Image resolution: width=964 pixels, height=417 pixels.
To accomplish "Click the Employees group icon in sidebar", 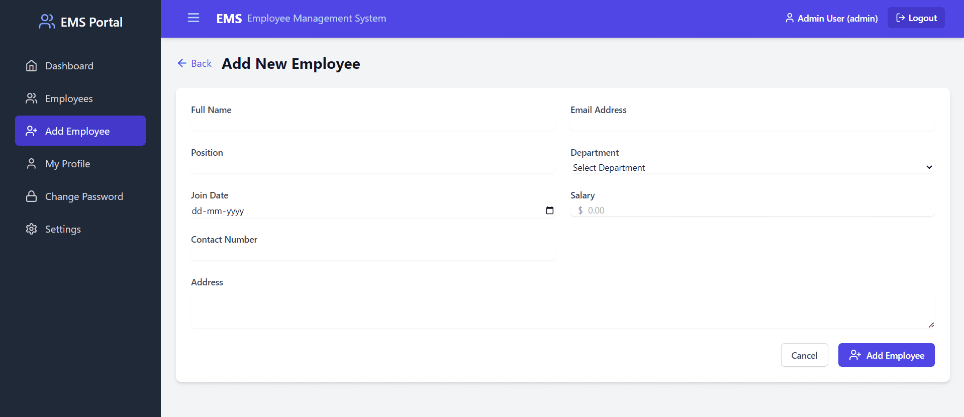I will (x=32, y=98).
